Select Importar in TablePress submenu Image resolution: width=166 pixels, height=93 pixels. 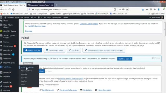point(24,74)
